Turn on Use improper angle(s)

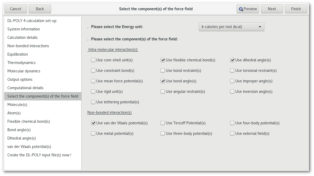point(232,81)
